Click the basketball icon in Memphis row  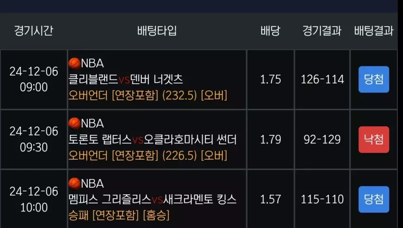74,183
